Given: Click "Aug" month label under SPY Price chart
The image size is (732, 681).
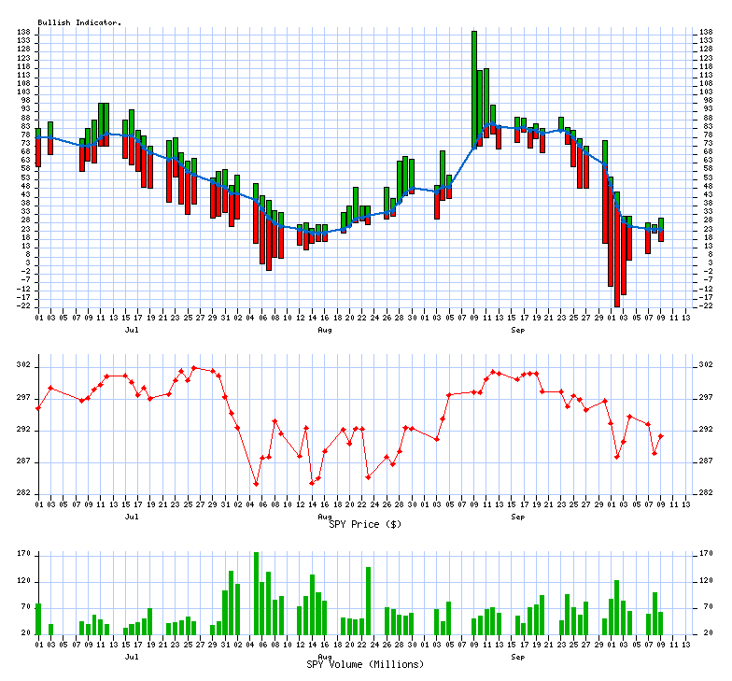Looking at the screenshot, I should [x=324, y=516].
